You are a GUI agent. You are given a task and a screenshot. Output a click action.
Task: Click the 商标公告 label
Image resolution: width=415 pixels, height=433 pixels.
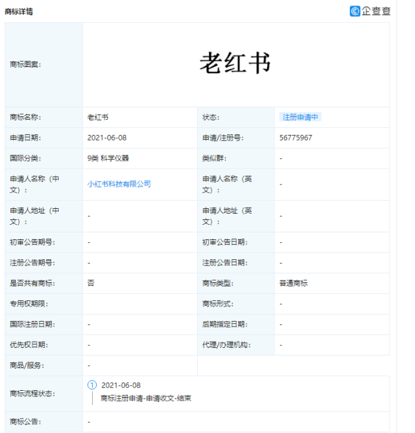26,422
